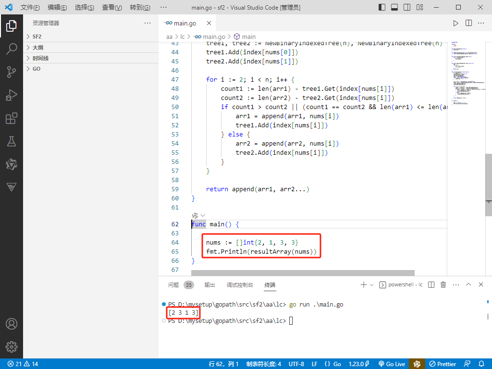Select the main.go editor tab
The image size is (492, 369).
pyautogui.click(x=187, y=23)
